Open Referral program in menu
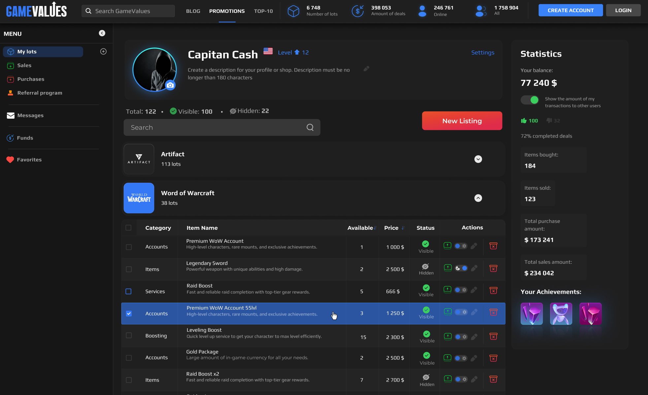This screenshot has height=395, width=648. point(40,93)
